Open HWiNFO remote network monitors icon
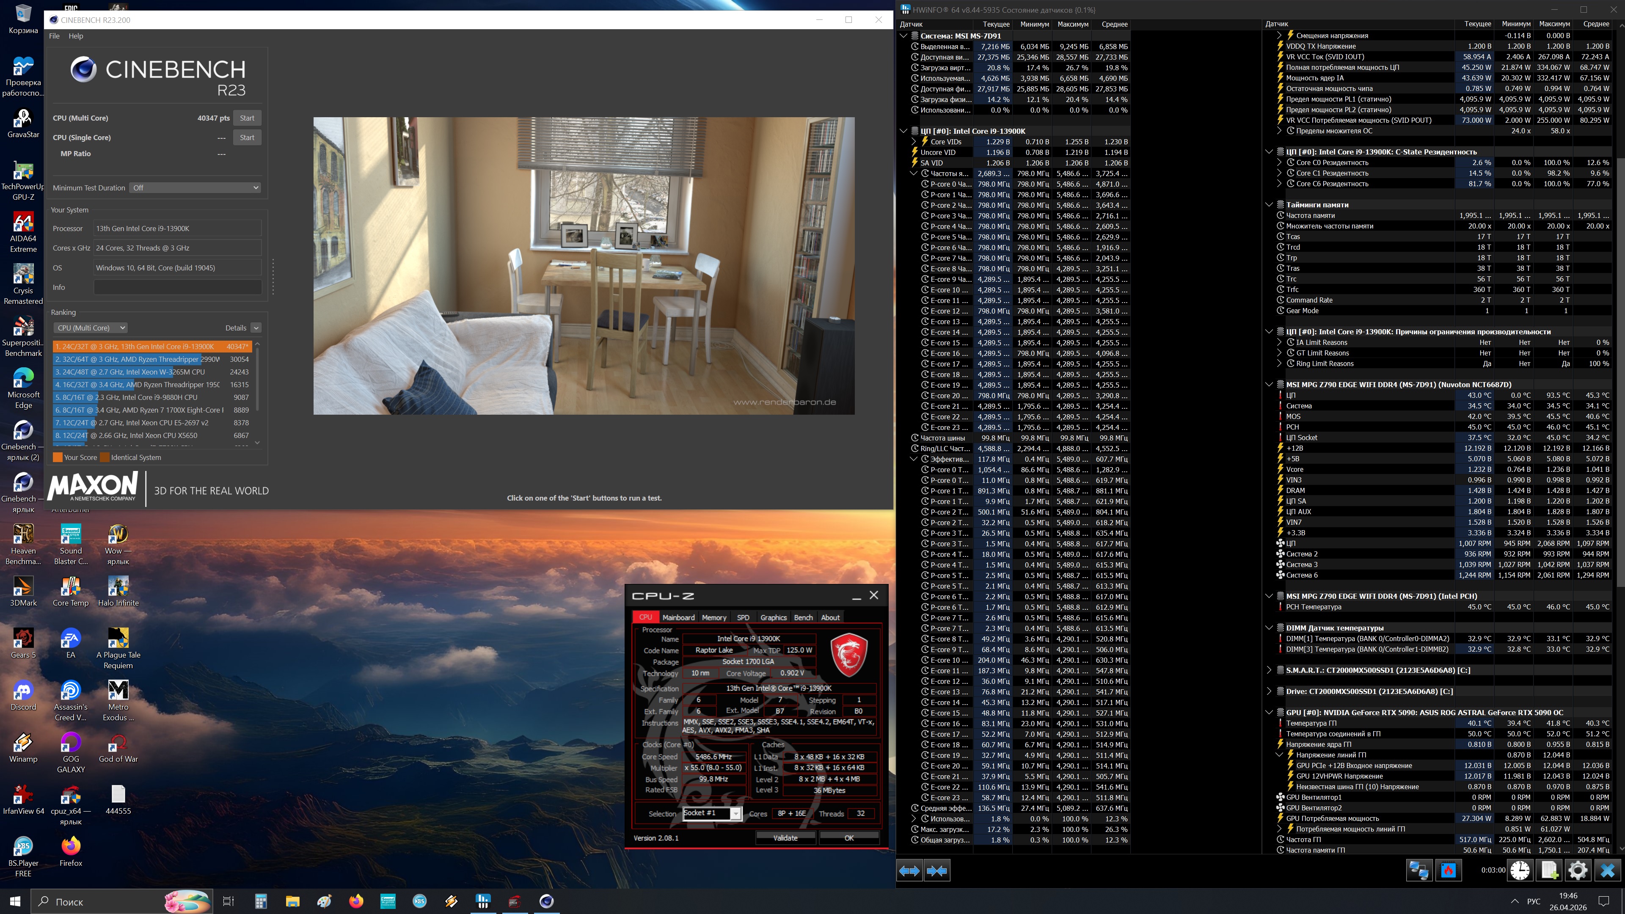 [x=1419, y=870]
